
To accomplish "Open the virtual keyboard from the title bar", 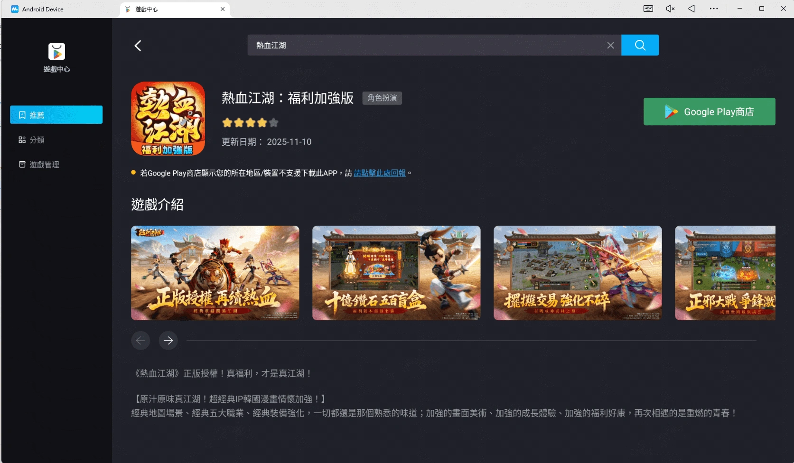I will click(x=647, y=9).
